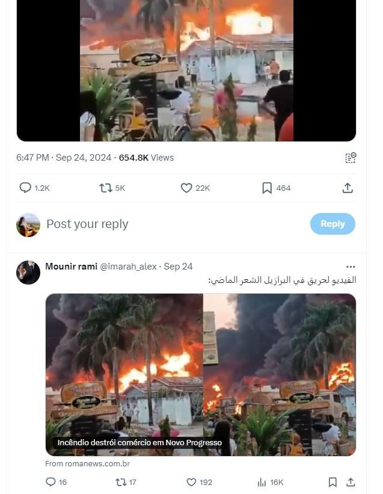Focus the Post your reply field
The image size is (383, 494).
174,224
